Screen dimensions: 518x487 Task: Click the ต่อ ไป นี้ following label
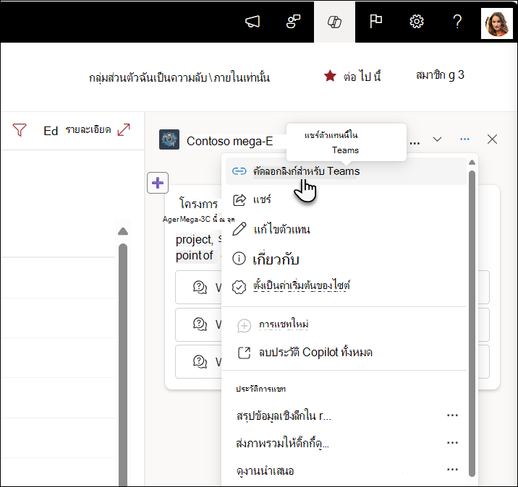tap(362, 76)
